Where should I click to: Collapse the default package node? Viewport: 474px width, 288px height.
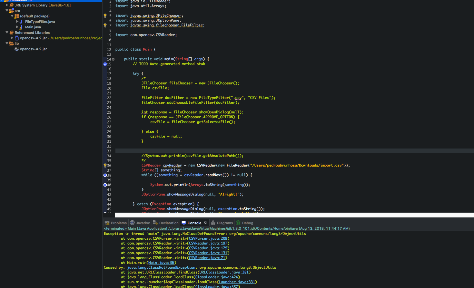point(12,16)
